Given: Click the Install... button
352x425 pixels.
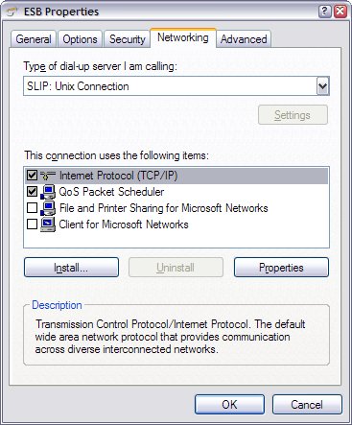Looking at the screenshot, I should click(71, 268).
